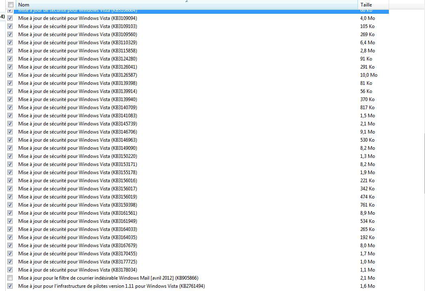Toggle checkbox for update KB3146706
Viewport: 425px width, 291px height.
point(10,132)
